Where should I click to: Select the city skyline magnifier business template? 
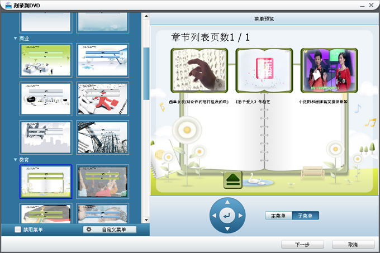coord(46,99)
